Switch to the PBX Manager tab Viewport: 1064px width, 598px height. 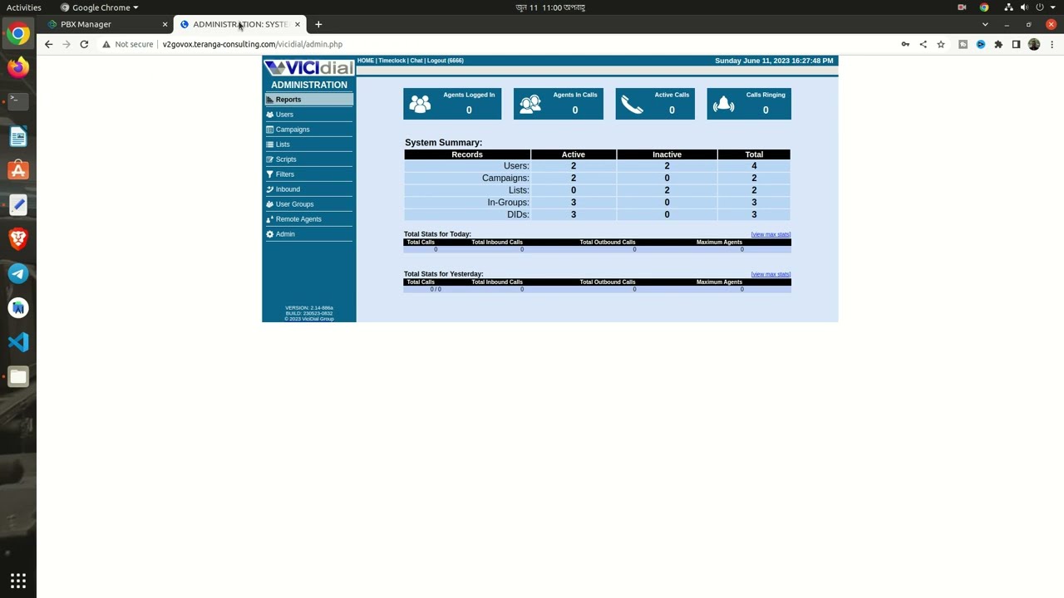point(105,24)
